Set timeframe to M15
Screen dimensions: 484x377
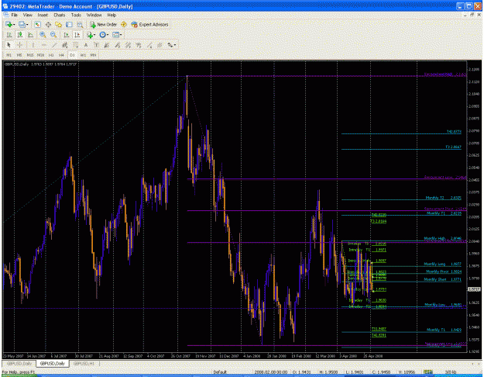pyautogui.click(x=30, y=55)
